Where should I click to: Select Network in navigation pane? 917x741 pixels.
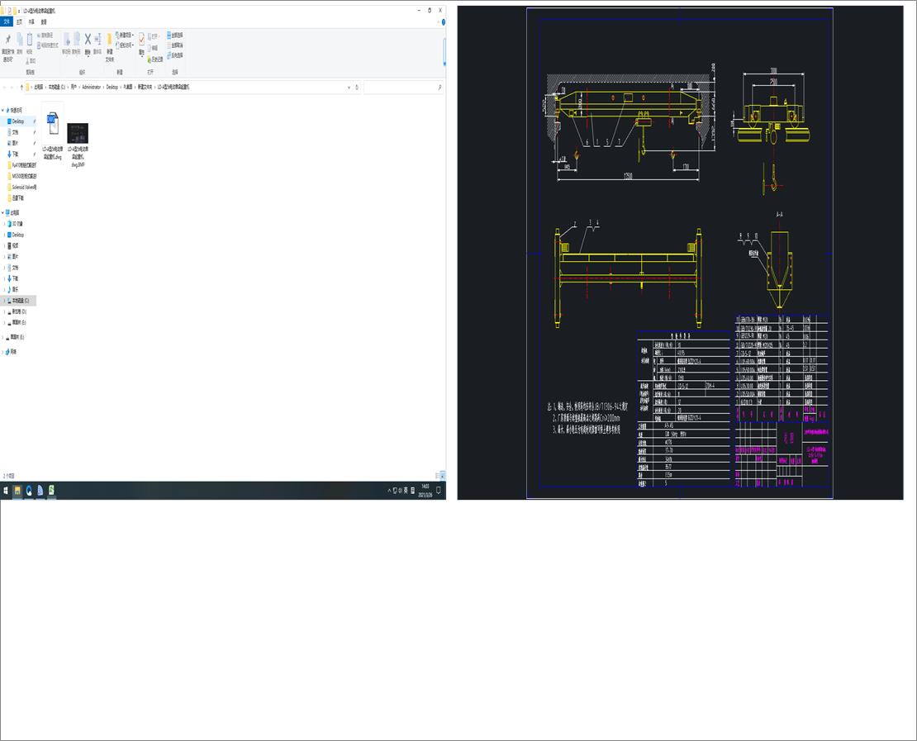pyautogui.click(x=12, y=352)
